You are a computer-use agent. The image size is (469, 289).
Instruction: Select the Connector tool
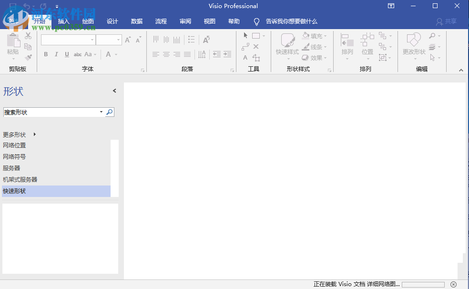coord(245,47)
